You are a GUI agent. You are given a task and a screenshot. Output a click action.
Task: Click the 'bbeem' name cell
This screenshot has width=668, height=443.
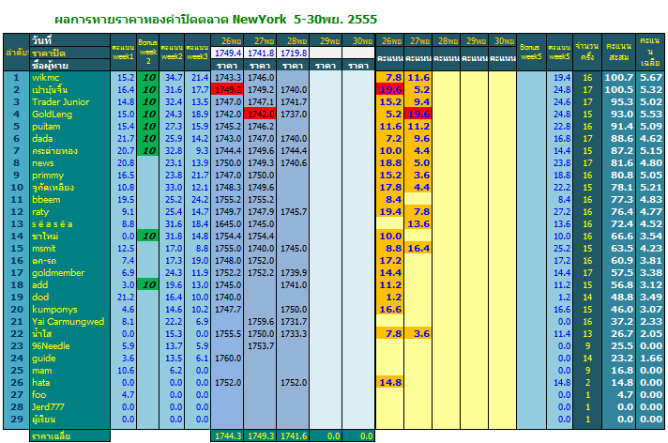[x=69, y=200]
